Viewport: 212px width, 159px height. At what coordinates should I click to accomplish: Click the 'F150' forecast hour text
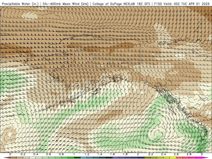pyautogui.click(x=158, y=4)
